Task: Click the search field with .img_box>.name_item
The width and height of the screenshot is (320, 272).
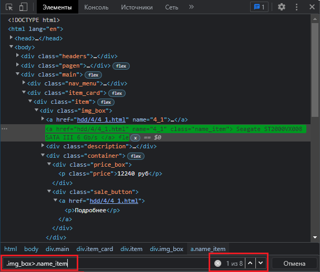Action: click(40, 263)
